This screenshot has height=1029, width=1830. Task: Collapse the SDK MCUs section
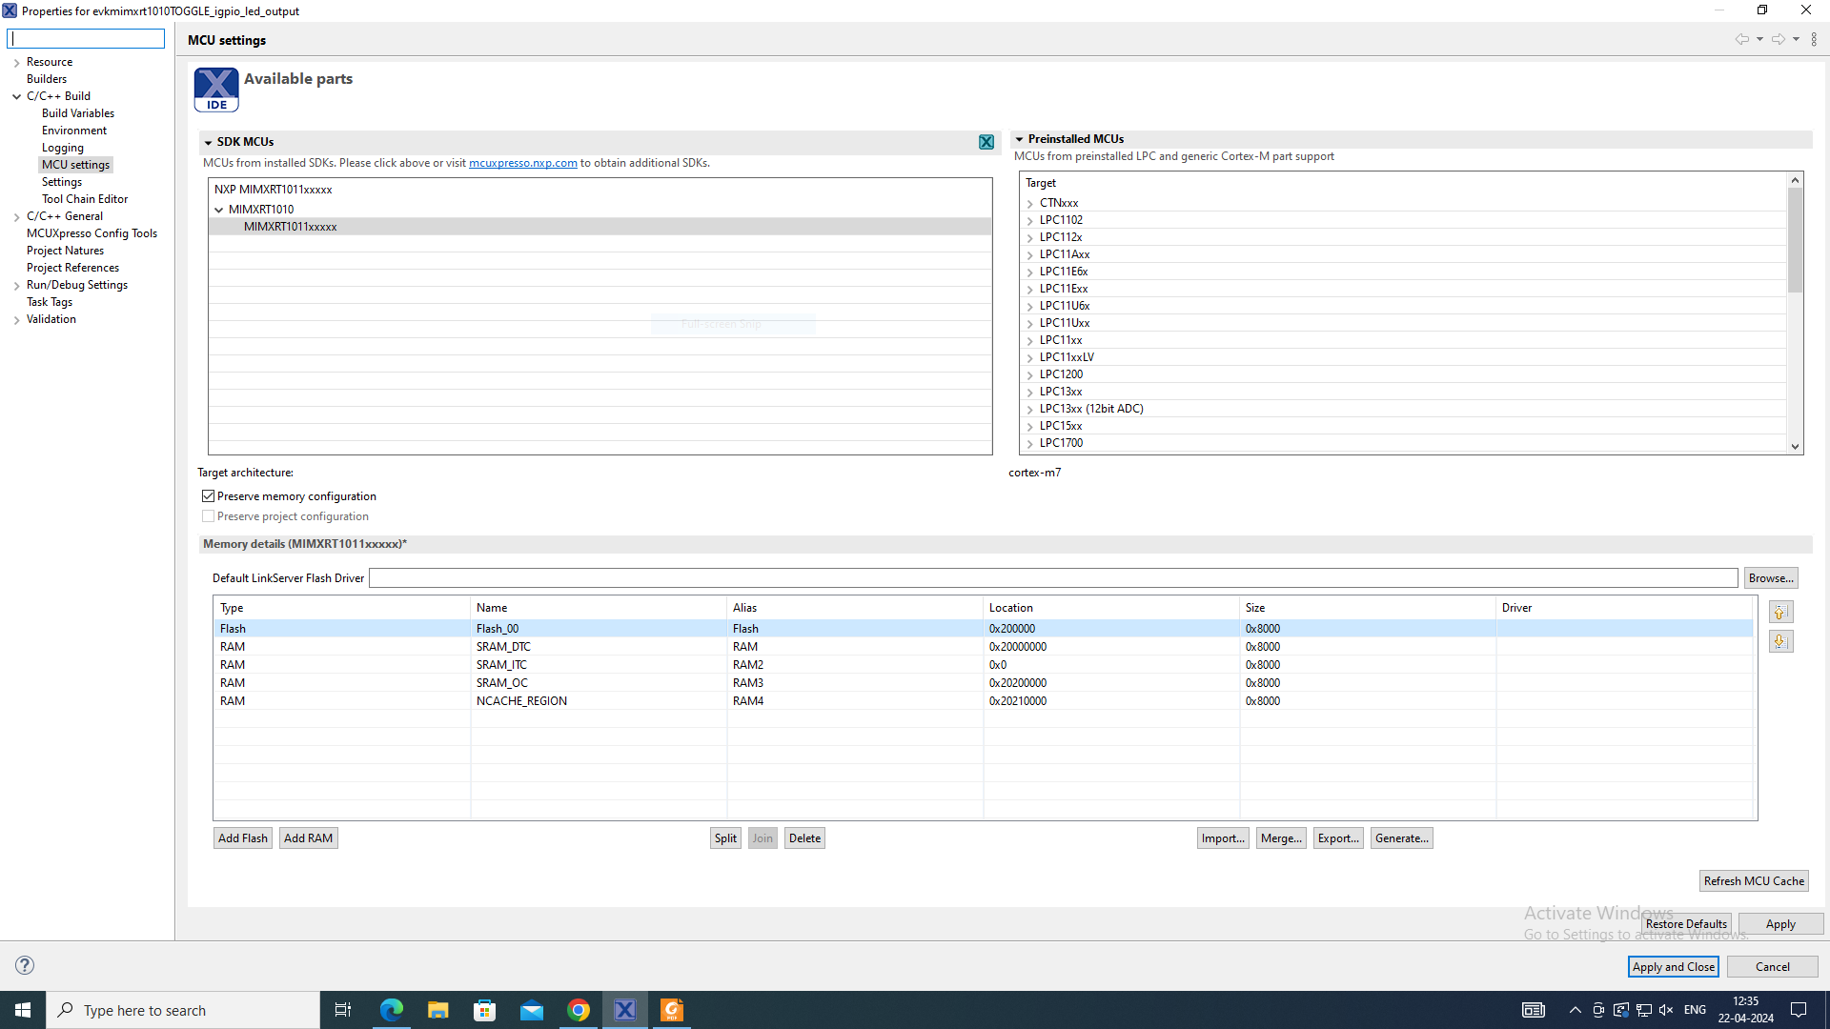coord(208,142)
